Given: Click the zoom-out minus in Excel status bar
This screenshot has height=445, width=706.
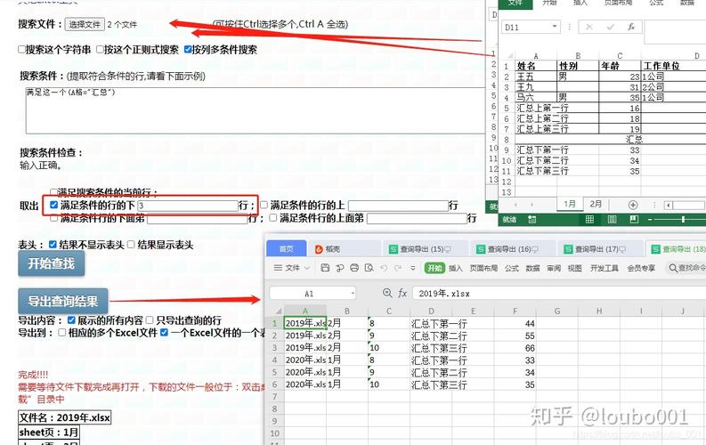Looking at the screenshot, I should pos(650,220).
